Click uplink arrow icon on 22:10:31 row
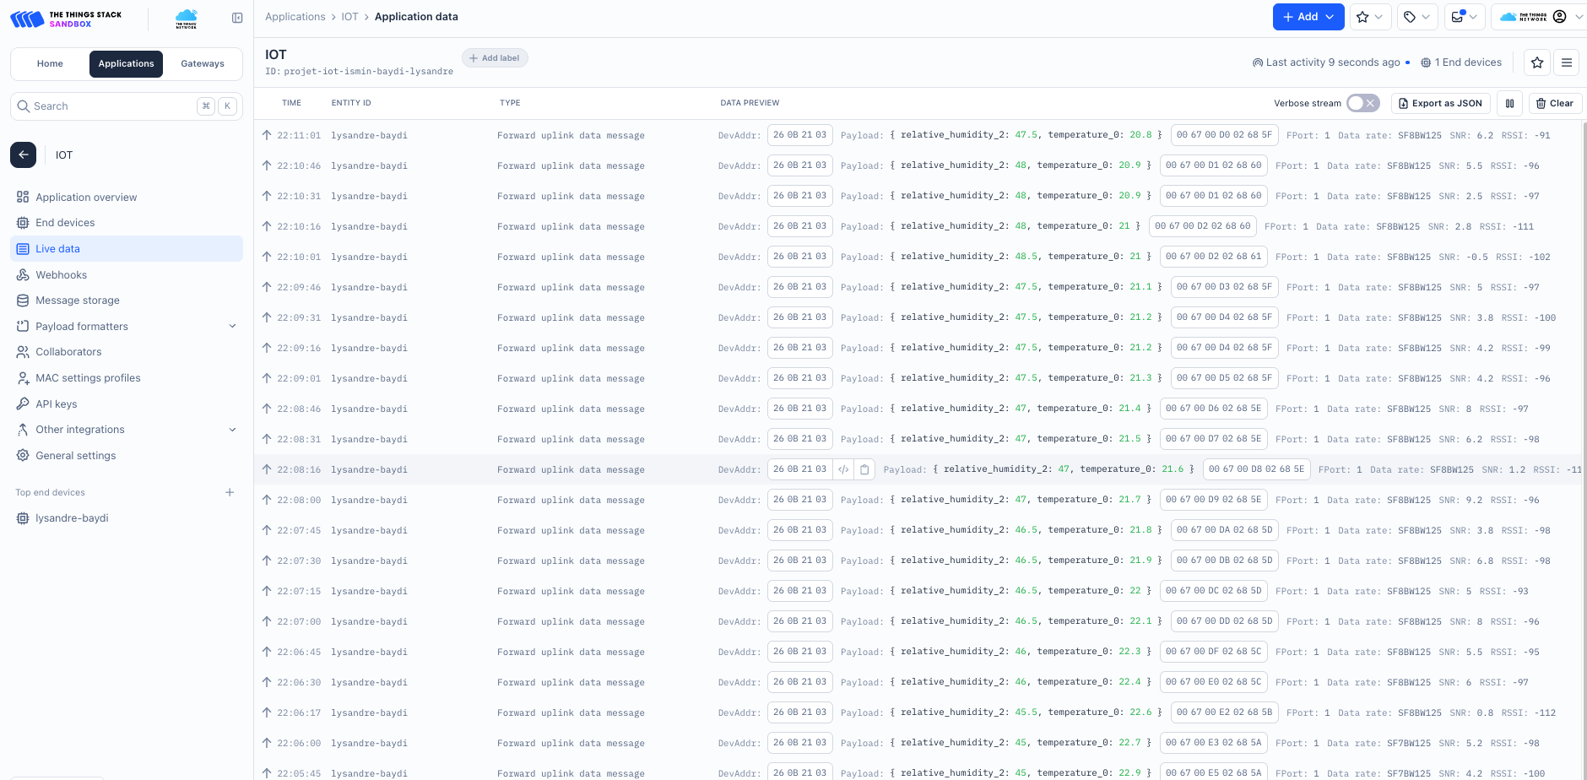Image resolution: width=1587 pixels, height=780 pixels. [267, 196]
